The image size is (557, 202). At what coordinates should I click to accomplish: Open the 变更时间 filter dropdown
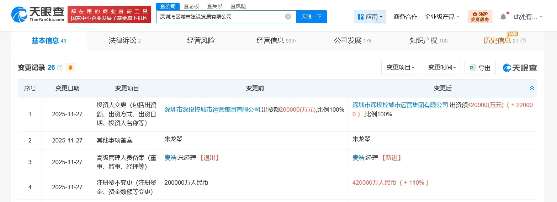442,68
